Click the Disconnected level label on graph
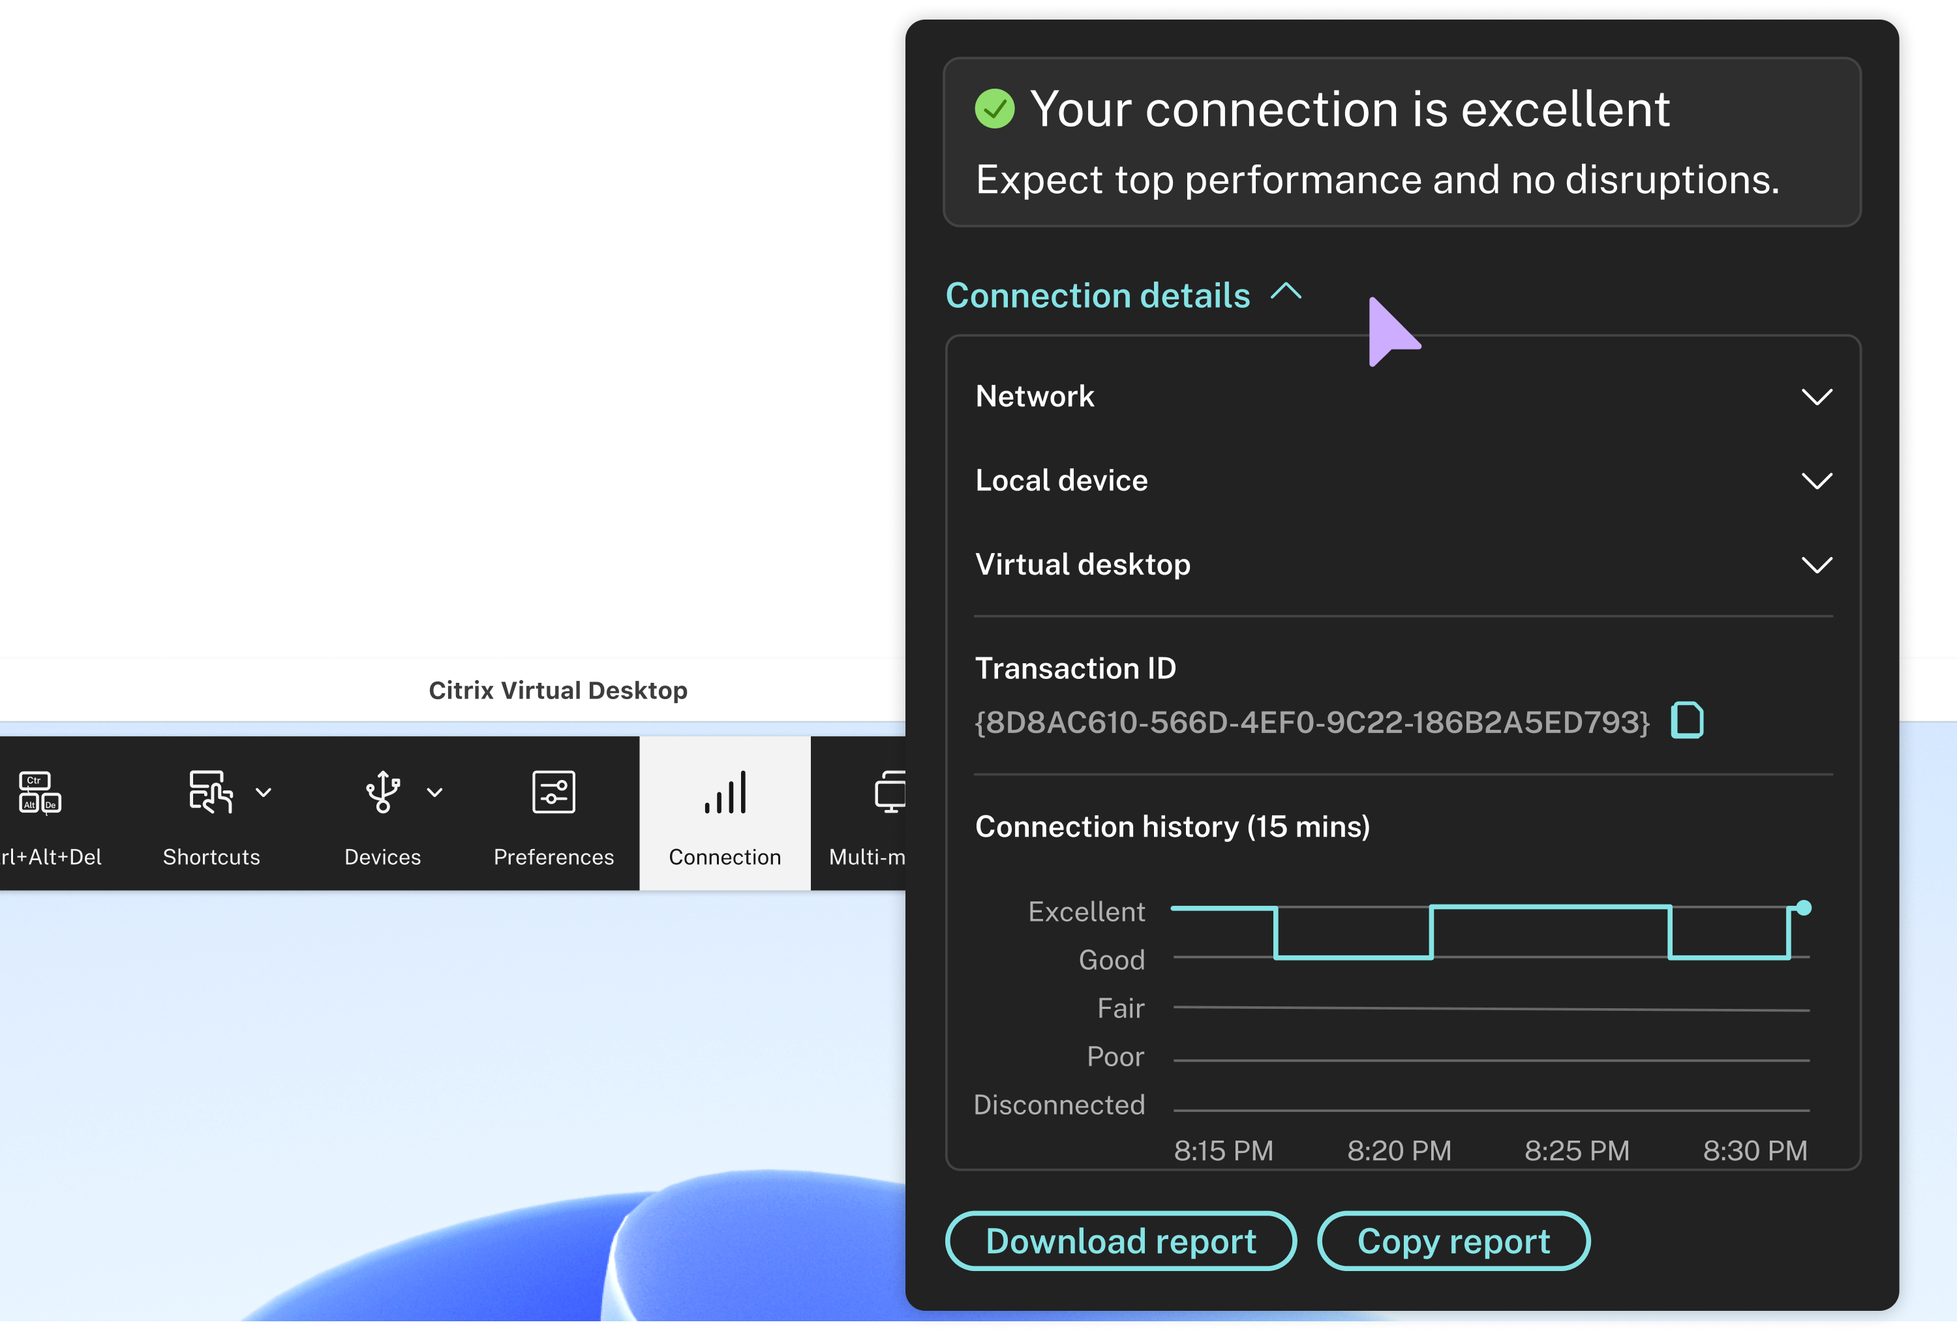Screen dimensions: 1957x1333 pyautogui.click(x=1059, y=1105)
